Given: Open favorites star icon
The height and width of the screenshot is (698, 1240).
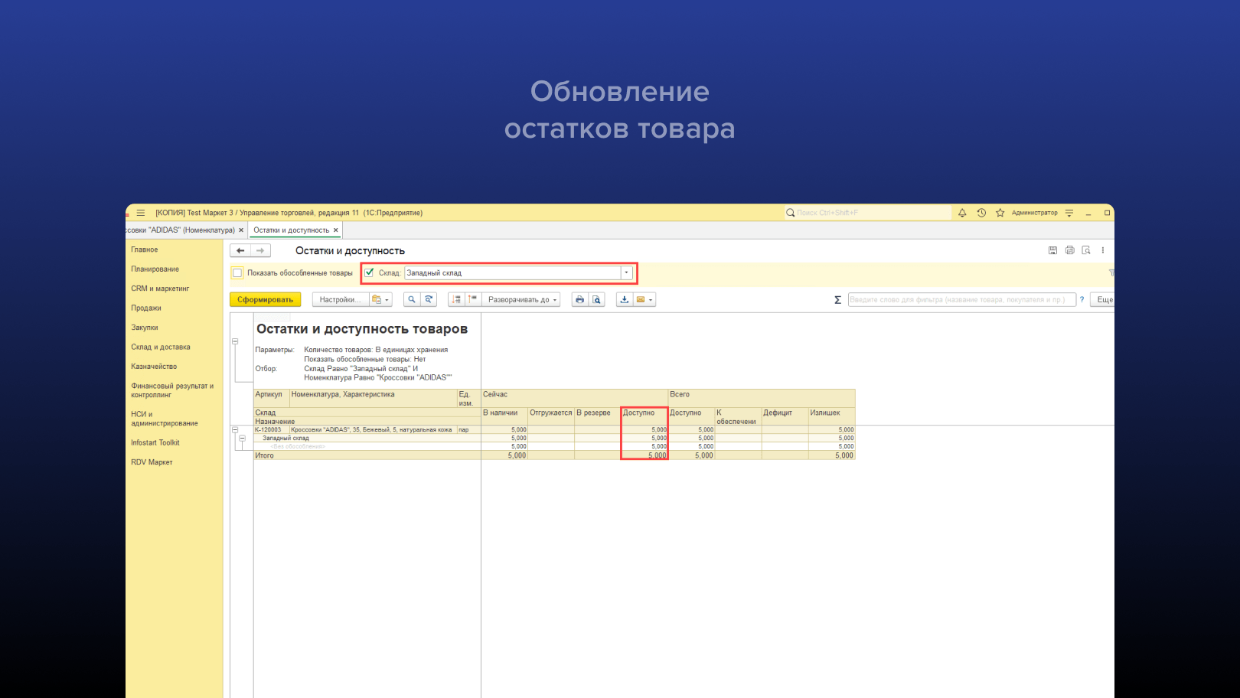Looking at the screenshot, I should [x=1000, y=213].
